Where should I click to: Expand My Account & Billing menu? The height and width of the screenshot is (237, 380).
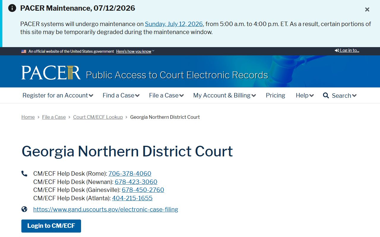(225, 95)
